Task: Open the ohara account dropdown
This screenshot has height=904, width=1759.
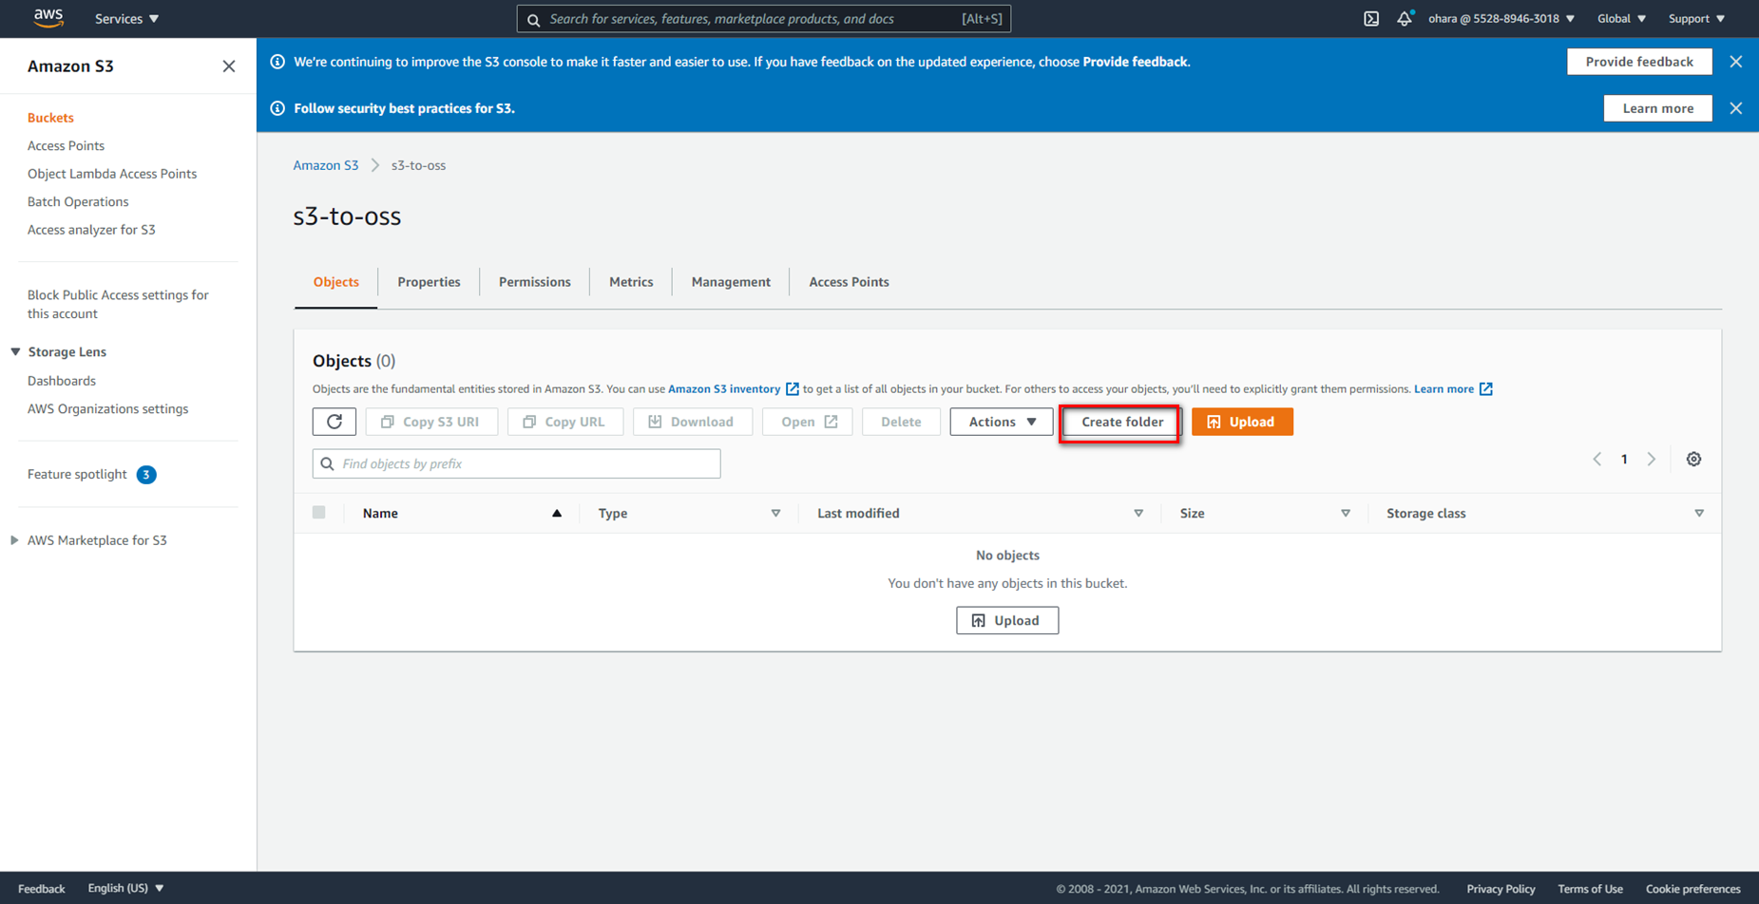Action: click(x=1501, y=19)
